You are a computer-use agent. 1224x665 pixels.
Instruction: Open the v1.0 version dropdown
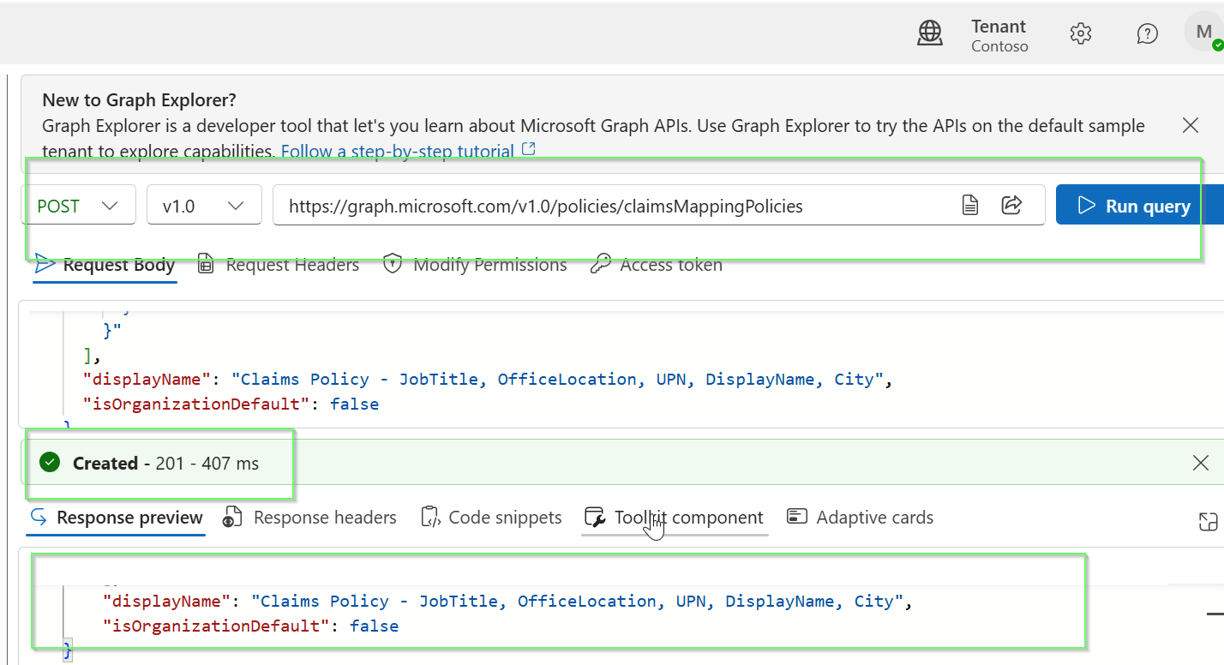pos(204,206)
